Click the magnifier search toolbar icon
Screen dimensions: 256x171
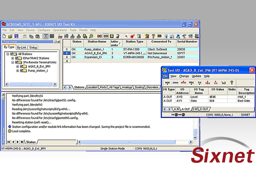91,36
